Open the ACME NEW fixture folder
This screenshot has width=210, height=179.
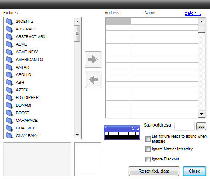pos(27,52)
